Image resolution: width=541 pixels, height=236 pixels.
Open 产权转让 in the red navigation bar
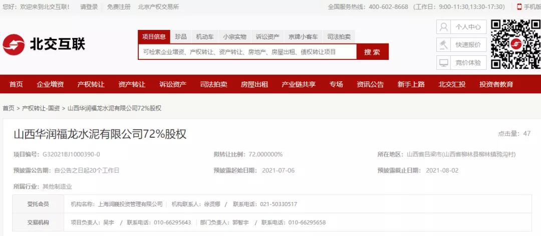pyautogui.click(x=91, y=84)
